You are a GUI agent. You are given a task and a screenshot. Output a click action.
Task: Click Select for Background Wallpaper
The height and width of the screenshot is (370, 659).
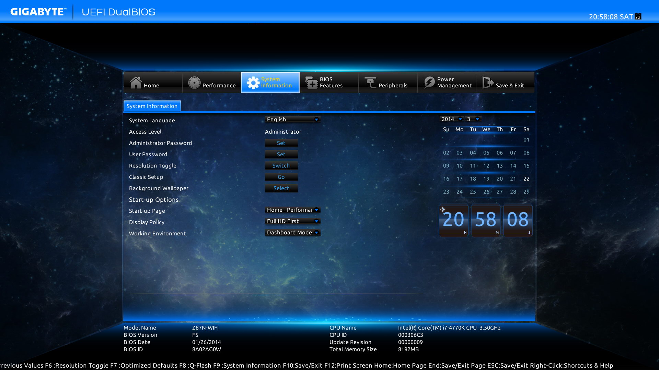click(x=281, y=188)
